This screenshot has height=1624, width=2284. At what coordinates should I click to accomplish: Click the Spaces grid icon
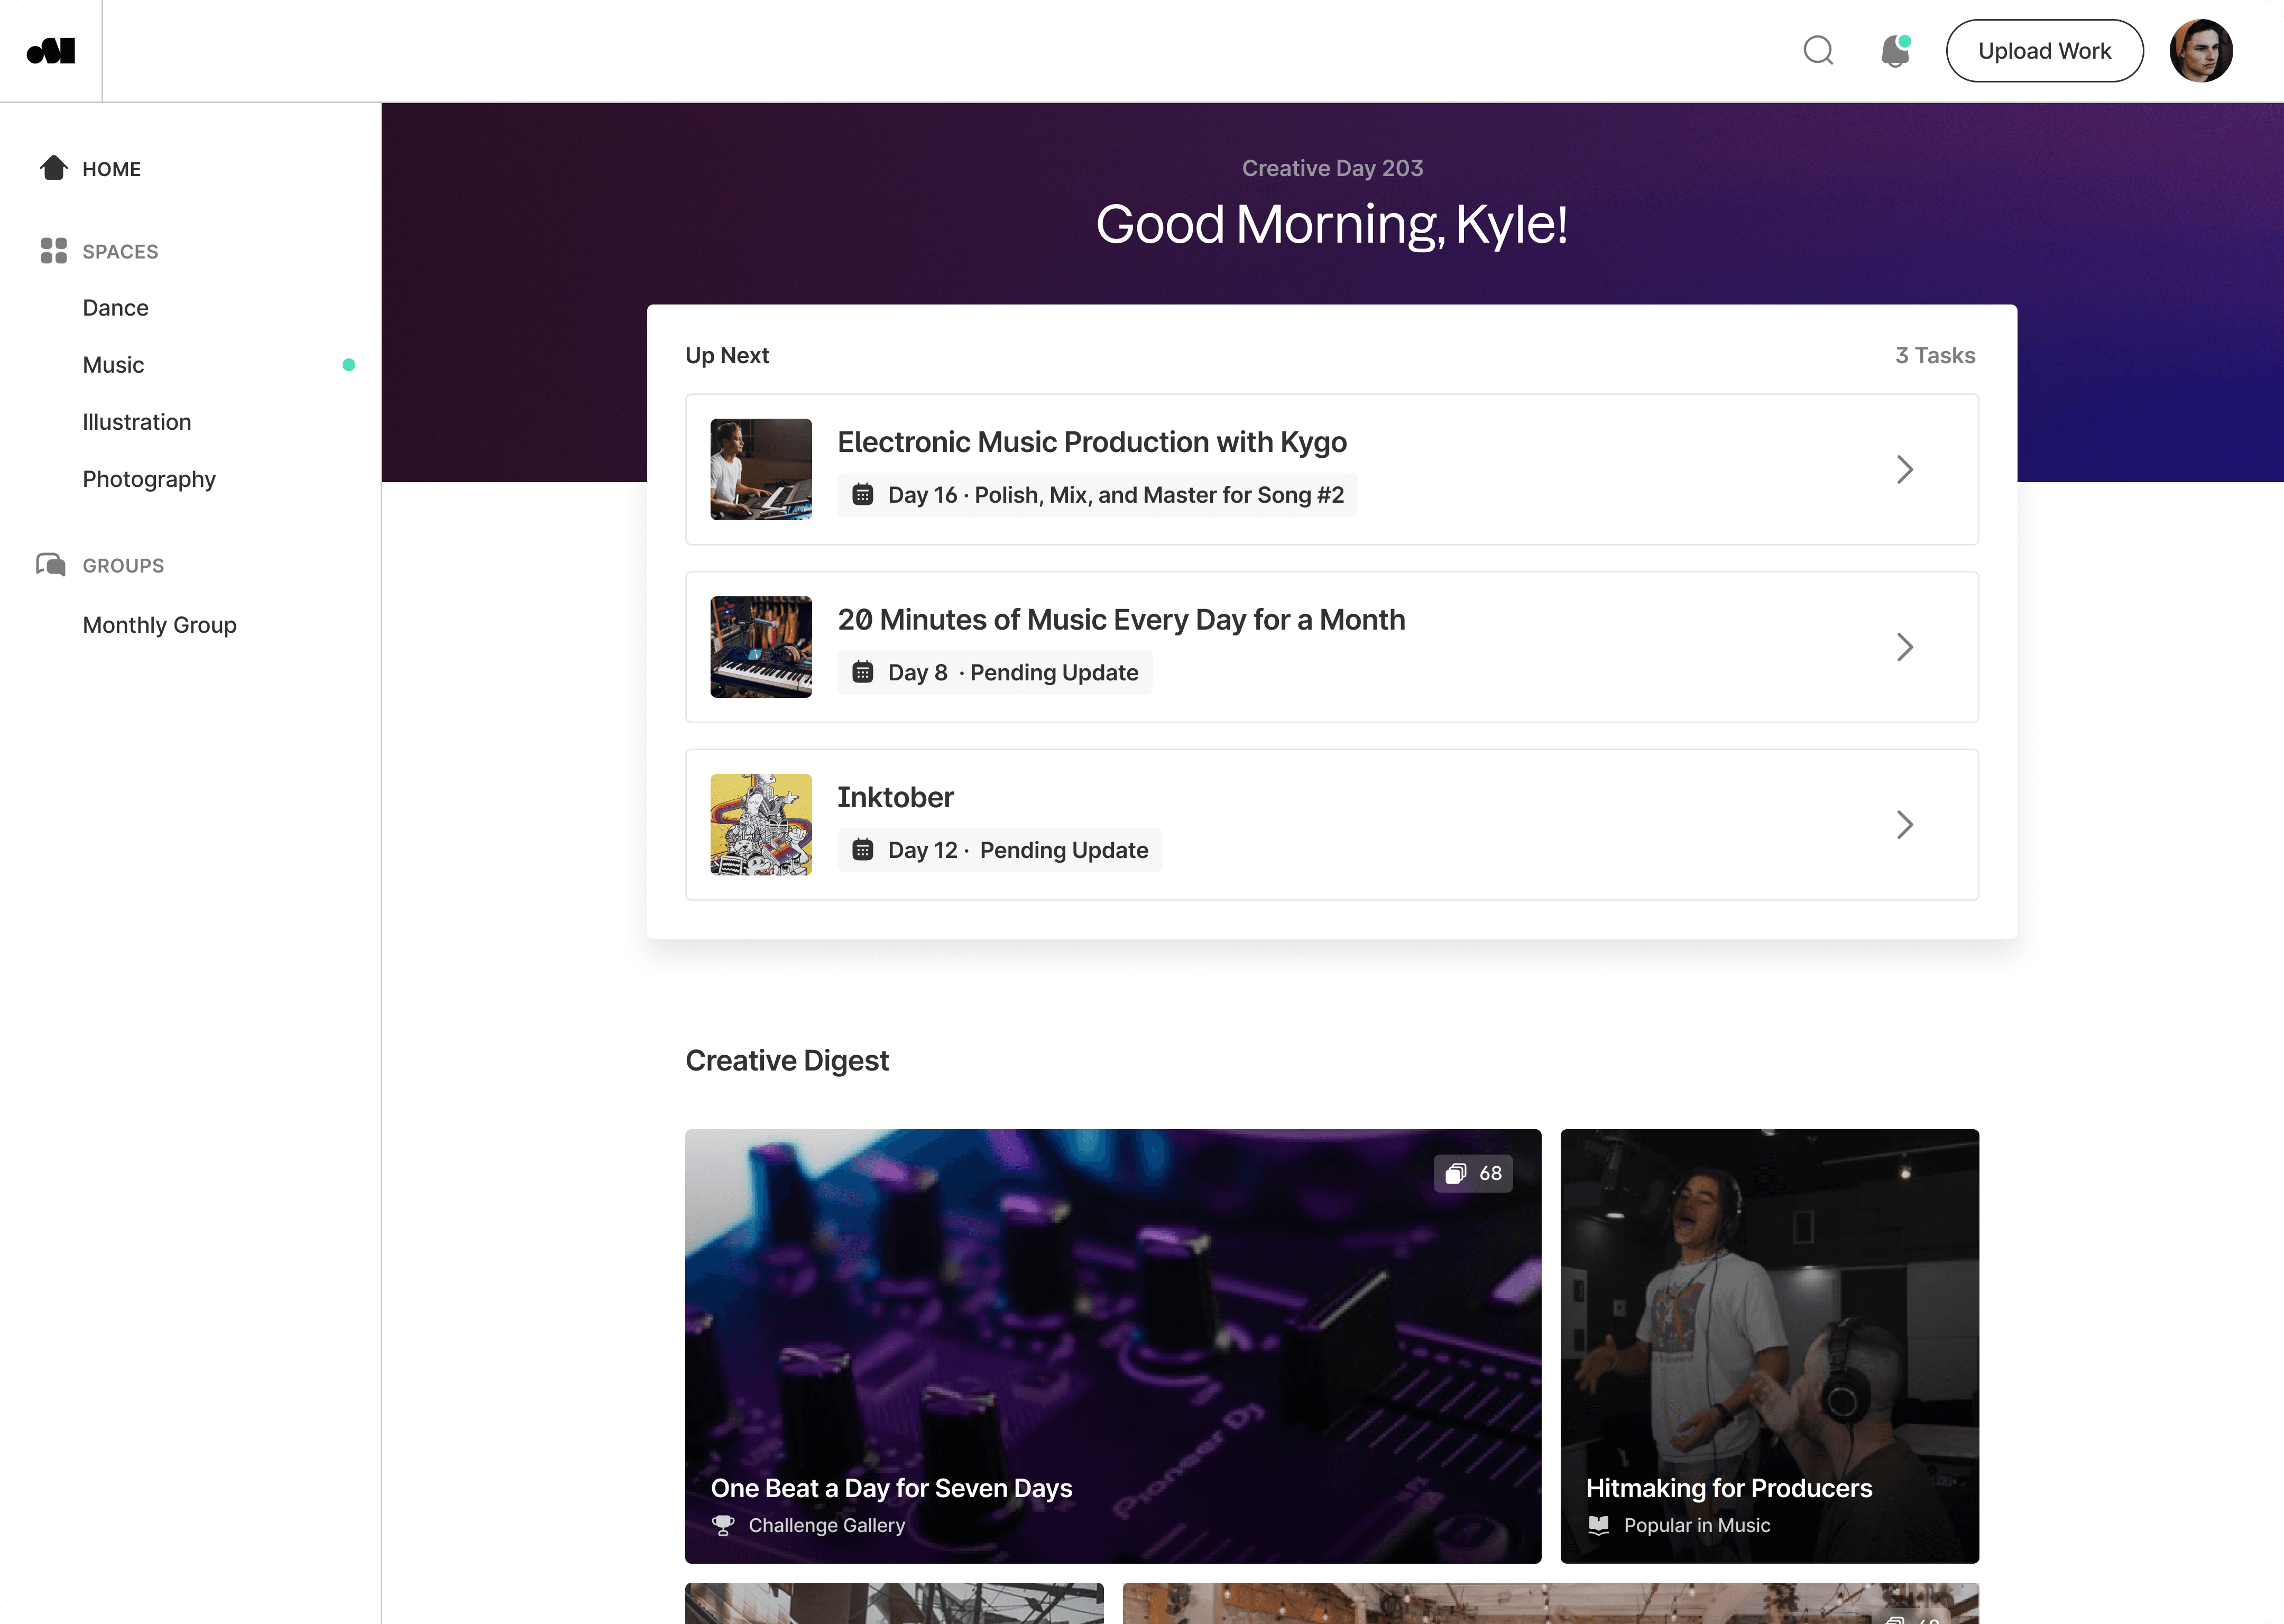point(54,251)
